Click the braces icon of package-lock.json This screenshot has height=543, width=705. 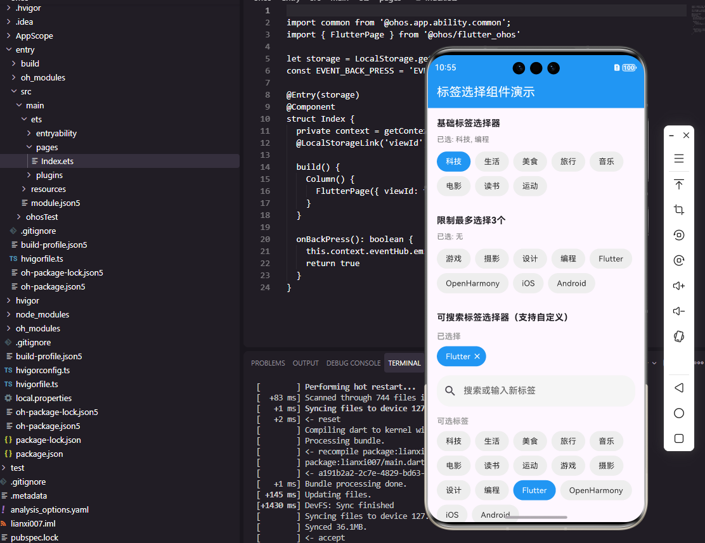(x=8, y=440)
